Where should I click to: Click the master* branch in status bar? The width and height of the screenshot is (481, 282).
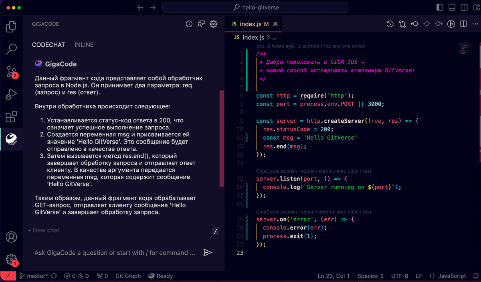(x=34, y=276)
